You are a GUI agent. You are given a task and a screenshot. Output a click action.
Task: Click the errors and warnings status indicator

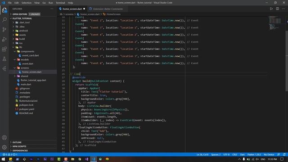pyautogui.click(x=10, y=154)
